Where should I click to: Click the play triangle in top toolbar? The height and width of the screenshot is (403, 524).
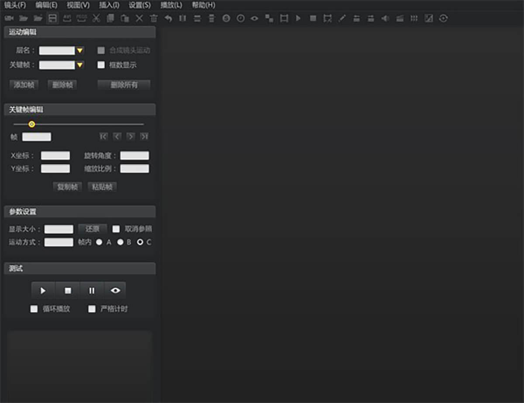pos(298,18)
